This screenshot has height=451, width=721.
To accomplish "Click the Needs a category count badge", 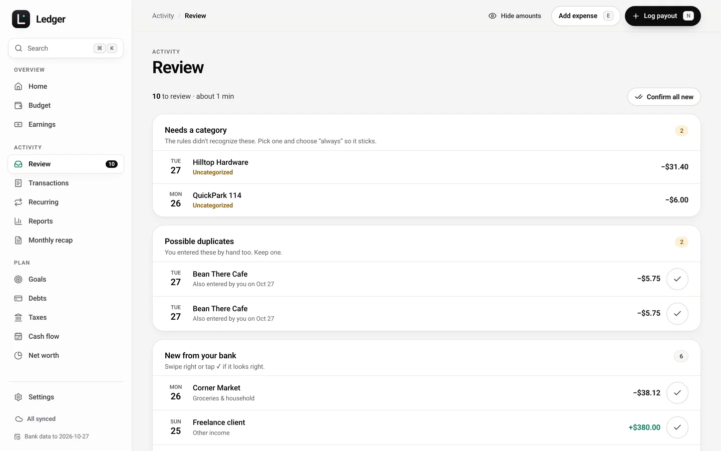I will [681, 131].
